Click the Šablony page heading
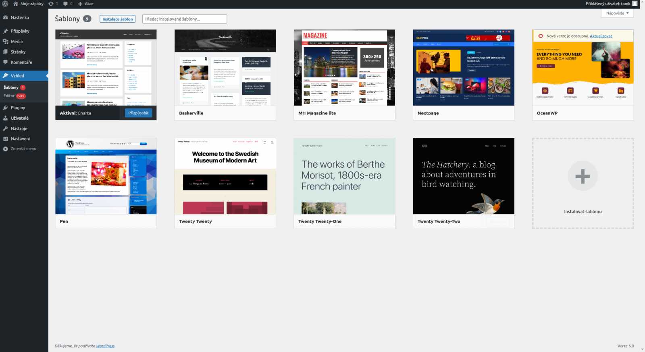This screenshot has height=352, width=645. [67, 19]
